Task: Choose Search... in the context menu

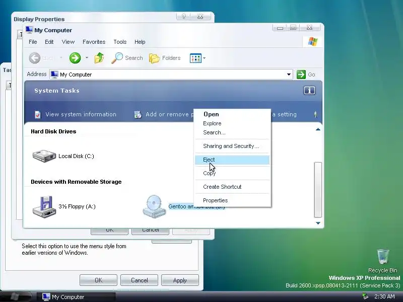Action: click(232, 132)
